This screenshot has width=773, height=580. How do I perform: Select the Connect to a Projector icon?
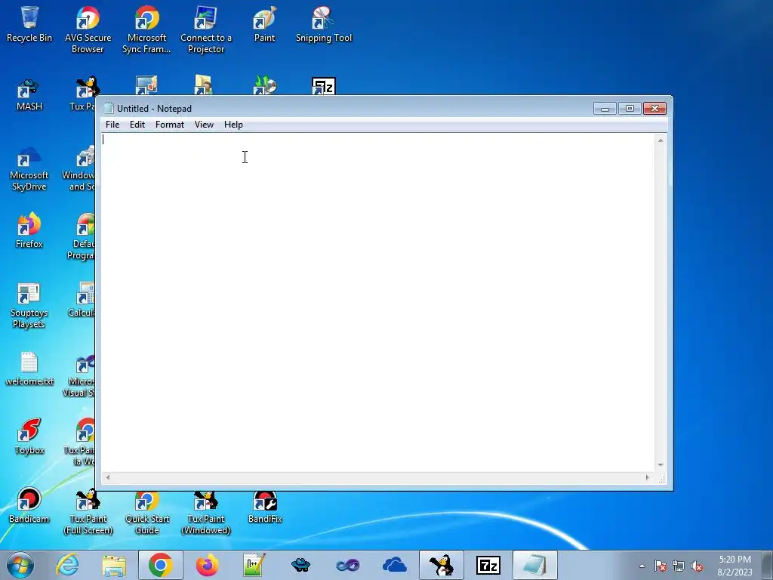(206, 29)
